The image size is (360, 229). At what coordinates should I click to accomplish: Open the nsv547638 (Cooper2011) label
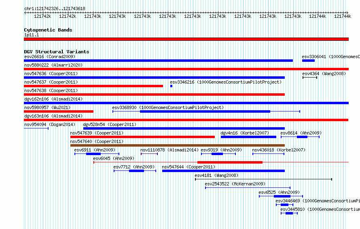(x=51, y=90)
